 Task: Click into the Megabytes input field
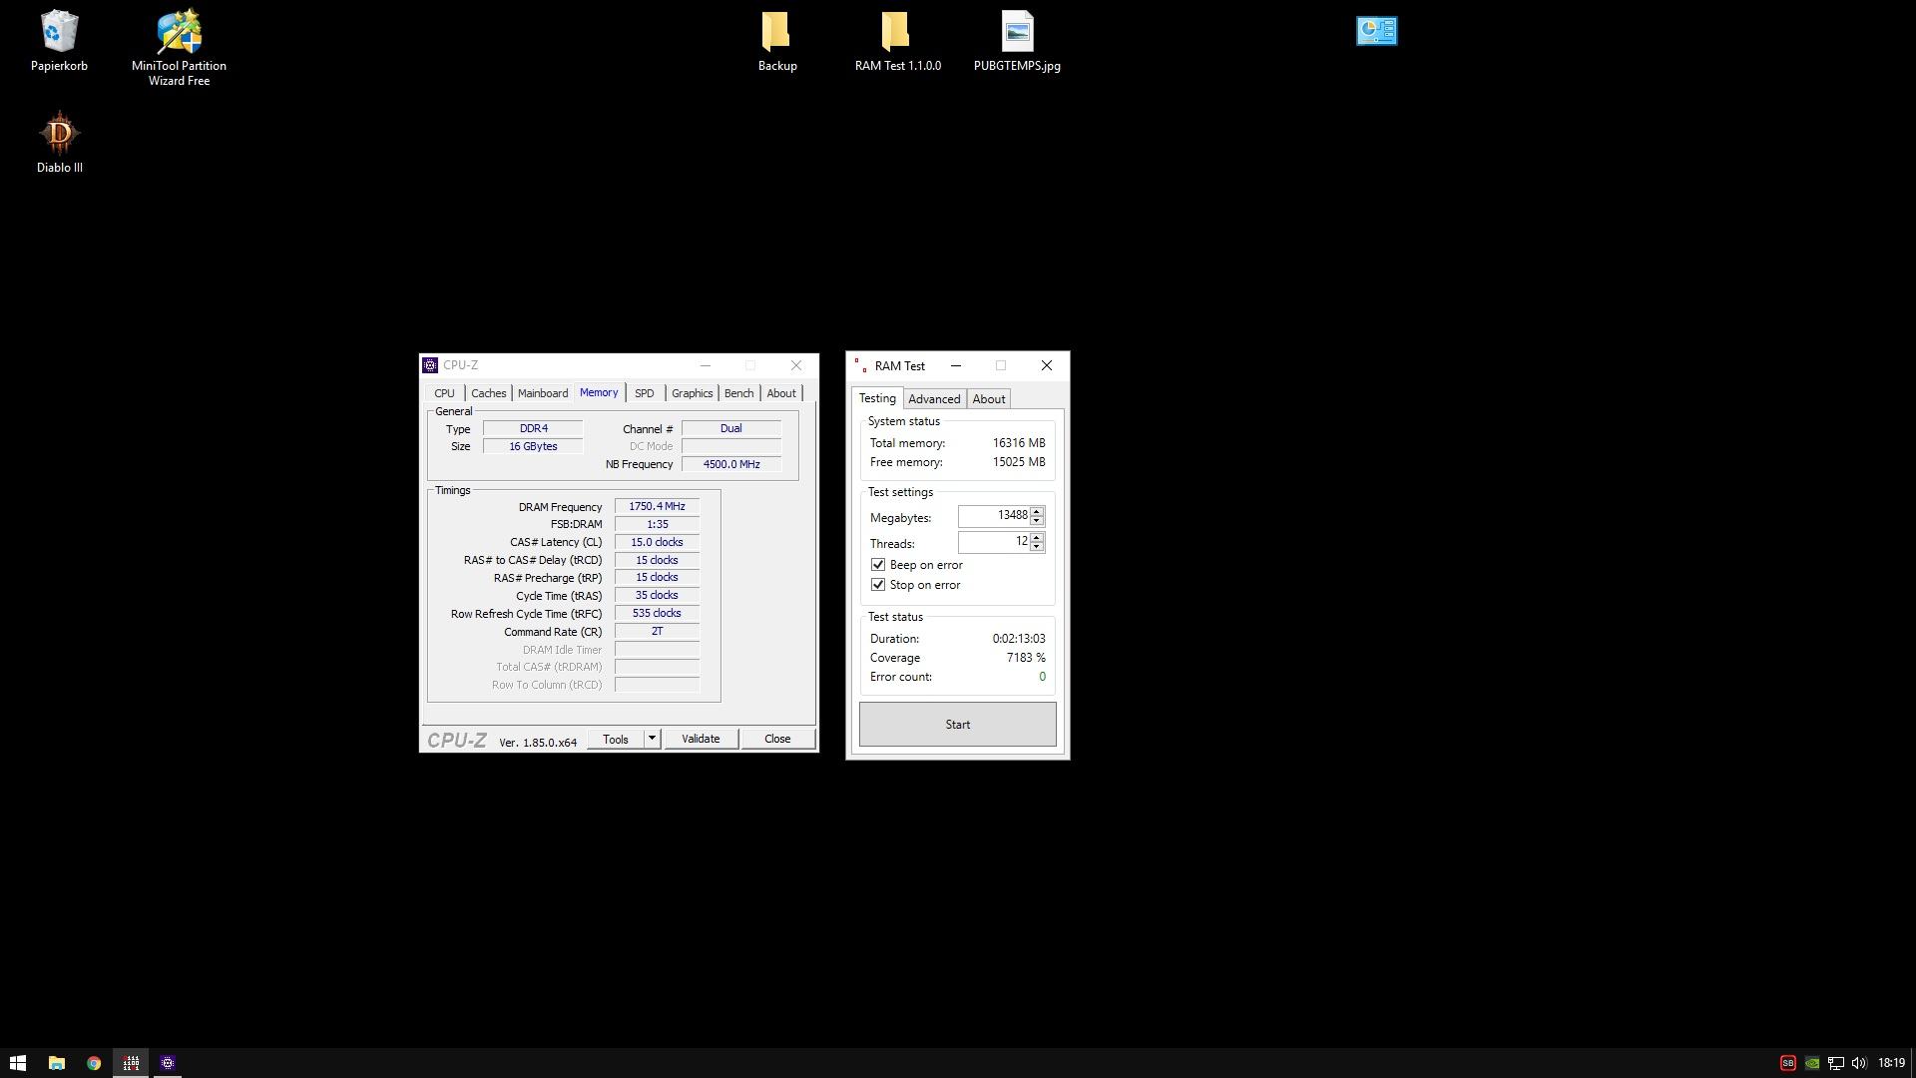point(993,516)
